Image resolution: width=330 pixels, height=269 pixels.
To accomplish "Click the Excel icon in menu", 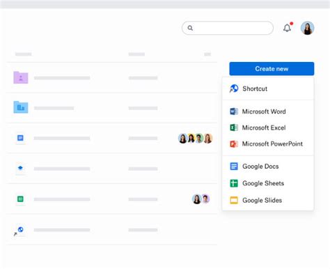I will click(234, 128).
